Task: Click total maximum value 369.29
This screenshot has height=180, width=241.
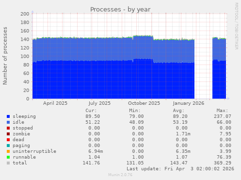Action: pos(223,163)
